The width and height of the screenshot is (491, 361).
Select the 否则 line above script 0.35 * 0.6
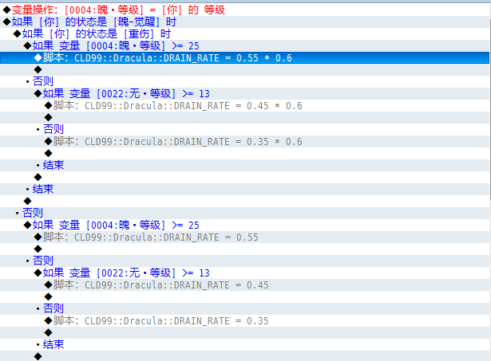click(x=244, y=129)
